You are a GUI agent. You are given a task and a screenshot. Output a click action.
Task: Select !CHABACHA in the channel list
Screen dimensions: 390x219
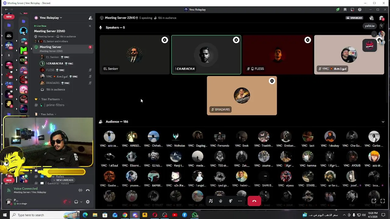55,64
